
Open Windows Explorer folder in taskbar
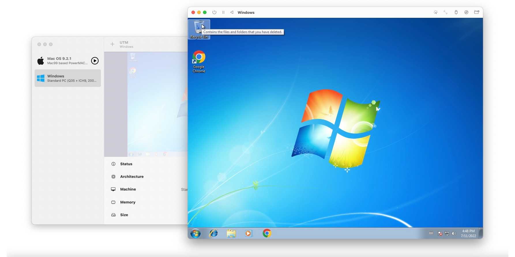(x=231, y=233)
